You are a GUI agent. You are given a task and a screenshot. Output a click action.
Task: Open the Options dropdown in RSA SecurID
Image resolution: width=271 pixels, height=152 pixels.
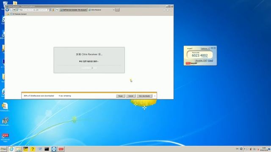tap(205, 49)
